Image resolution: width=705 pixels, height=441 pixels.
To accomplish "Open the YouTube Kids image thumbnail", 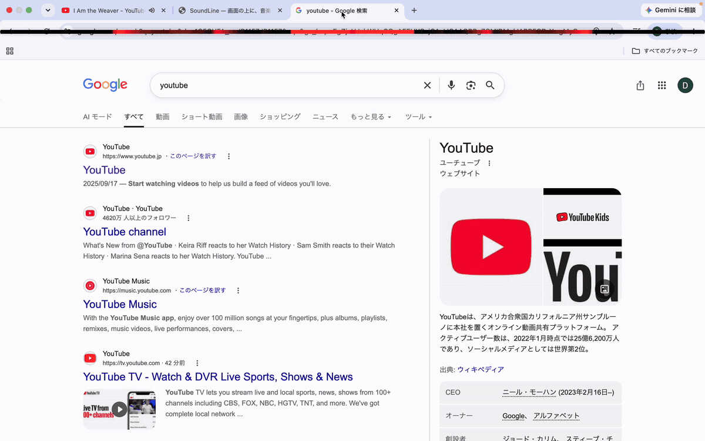I will [582, 217].
